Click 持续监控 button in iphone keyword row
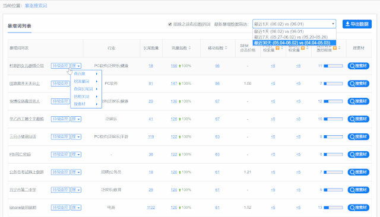This screenshot has height=217, width=380. point(60,208)
